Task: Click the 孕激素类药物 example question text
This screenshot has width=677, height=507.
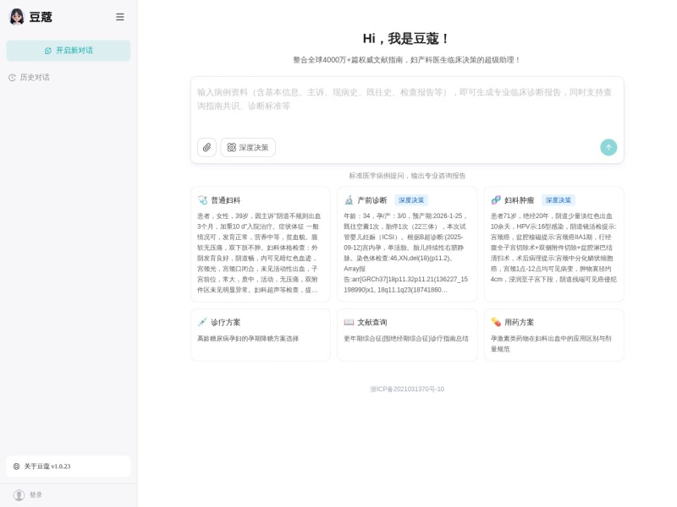Action: tap(551, 344)
